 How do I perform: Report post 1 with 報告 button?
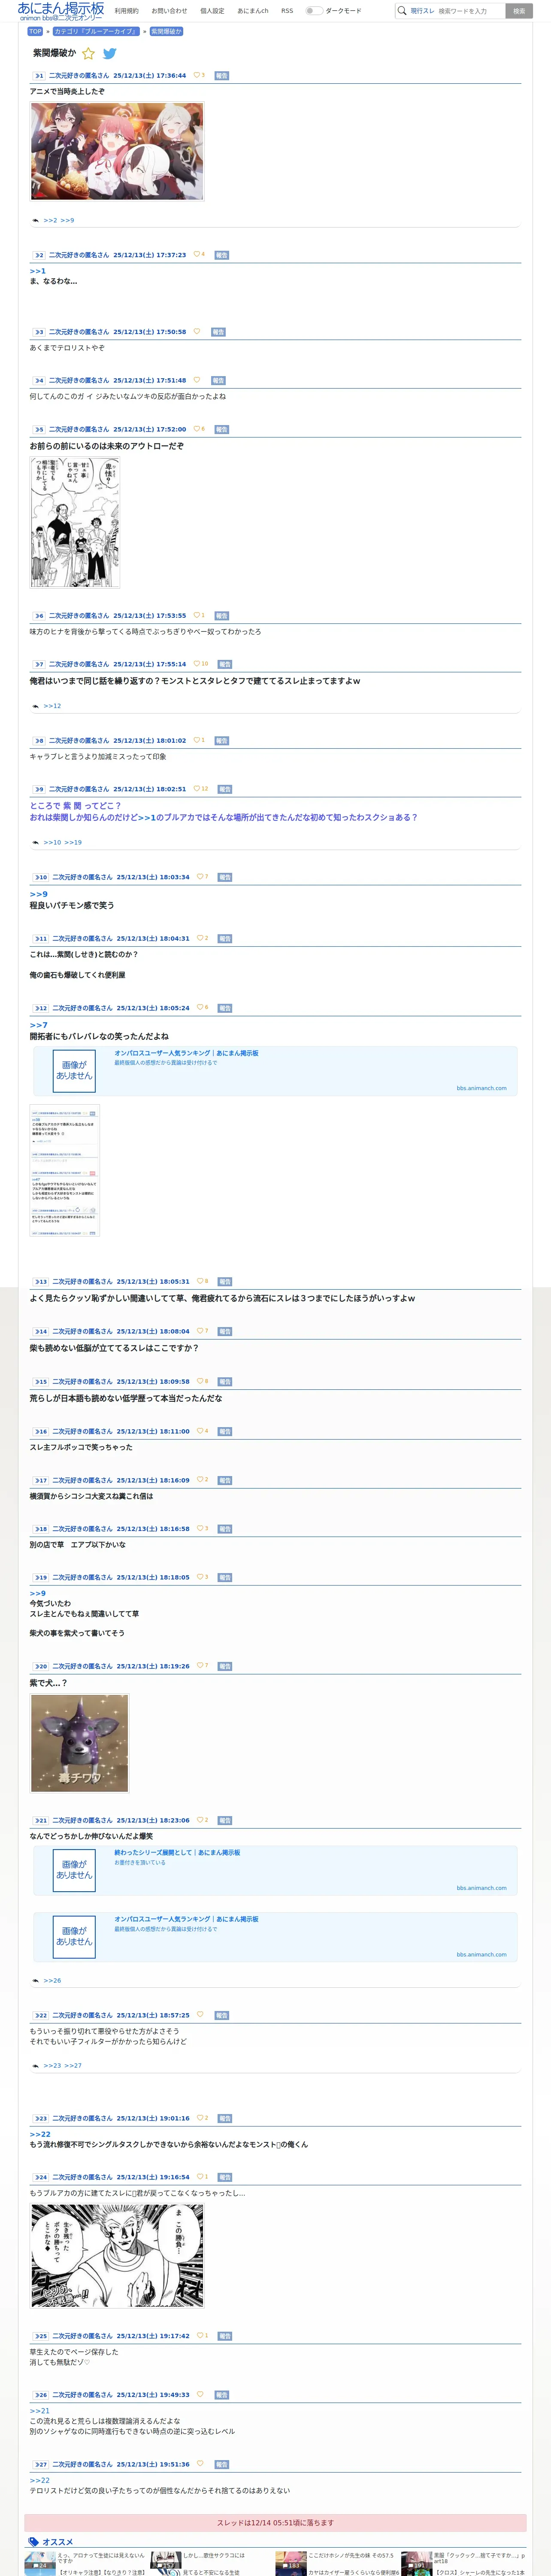tap(222, 75)
